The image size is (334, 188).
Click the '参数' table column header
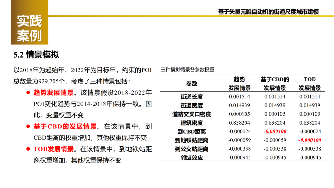[191, 84]
